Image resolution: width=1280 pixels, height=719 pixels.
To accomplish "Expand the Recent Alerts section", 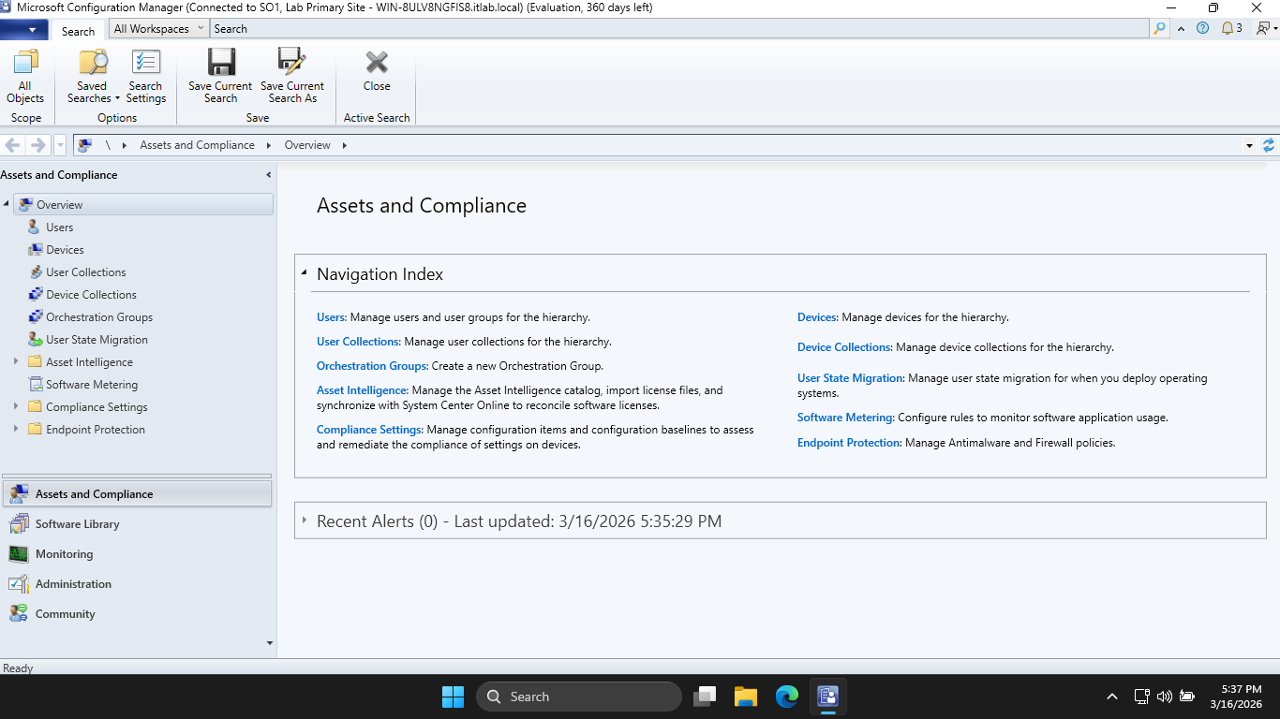I will point(305,521).
